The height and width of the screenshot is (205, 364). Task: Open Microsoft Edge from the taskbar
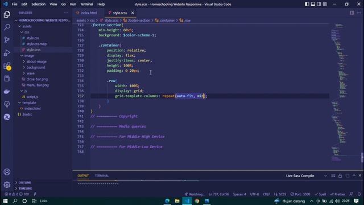[x=167, y=201]
